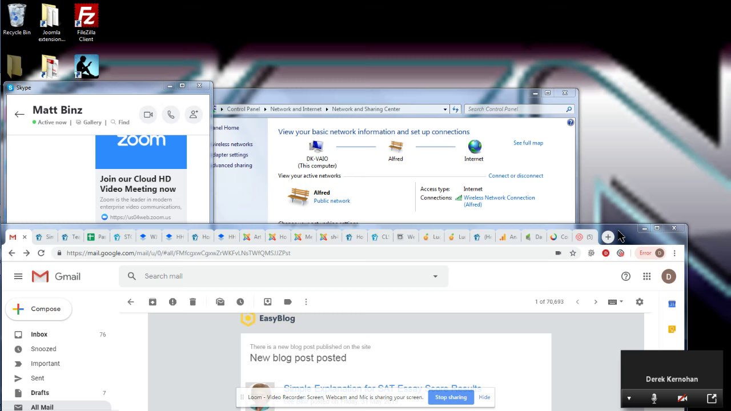Report the open email as spam
Screen dimensions: 731x411
172,302
